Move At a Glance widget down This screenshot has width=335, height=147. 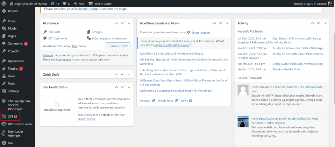[x=122, y=23]
